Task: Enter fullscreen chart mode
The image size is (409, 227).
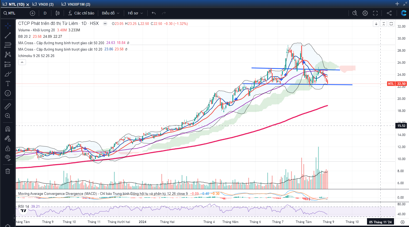Action: (x=375, y=13)
